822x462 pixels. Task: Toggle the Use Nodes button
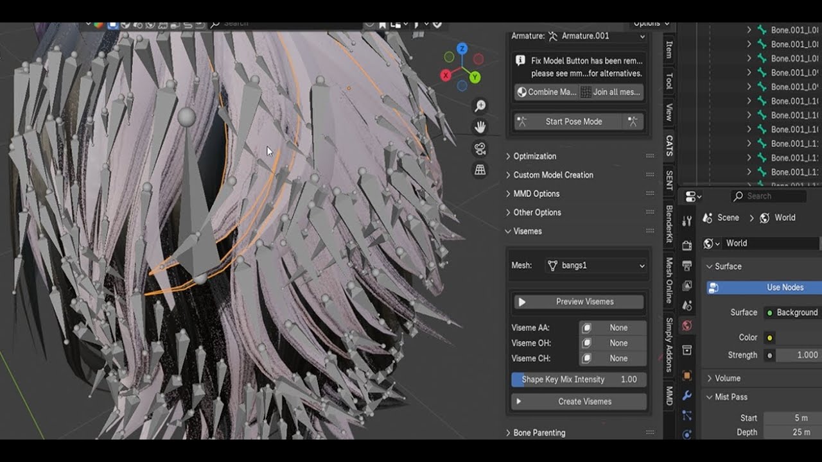point(764,287)
